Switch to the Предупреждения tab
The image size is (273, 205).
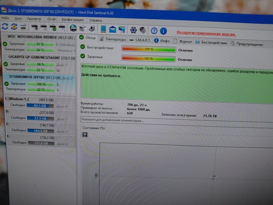tap(247, 44)
